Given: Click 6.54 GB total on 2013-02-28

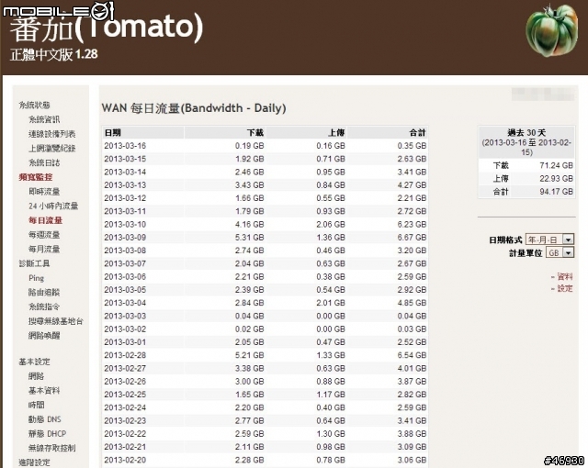Looking at the screenshot, I should [412, 355].
